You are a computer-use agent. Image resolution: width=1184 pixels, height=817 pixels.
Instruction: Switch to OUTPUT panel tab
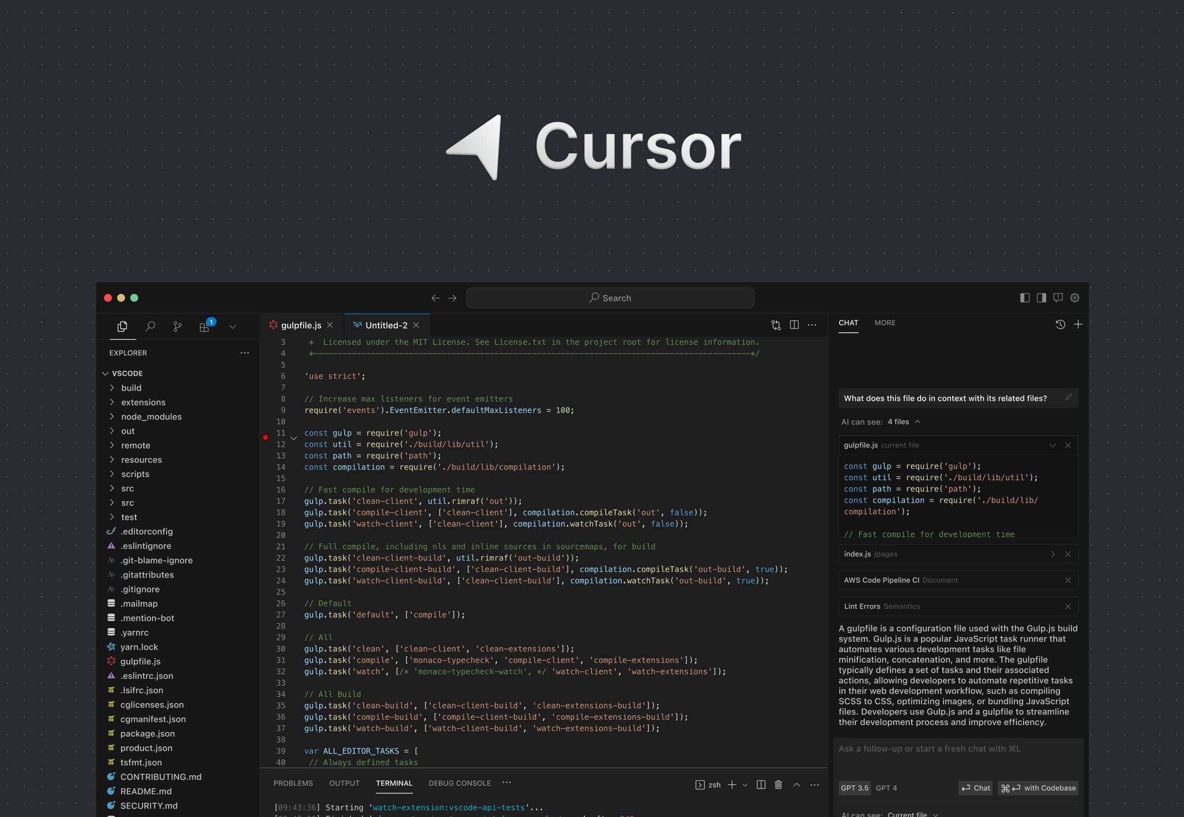[344, 783]
